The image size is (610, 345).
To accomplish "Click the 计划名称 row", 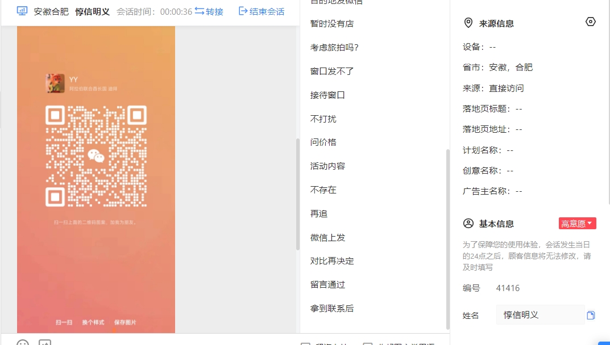I will 488,150.
